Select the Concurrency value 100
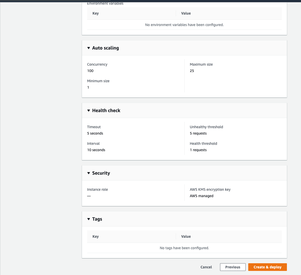301x275 pixels. (90, 71)
